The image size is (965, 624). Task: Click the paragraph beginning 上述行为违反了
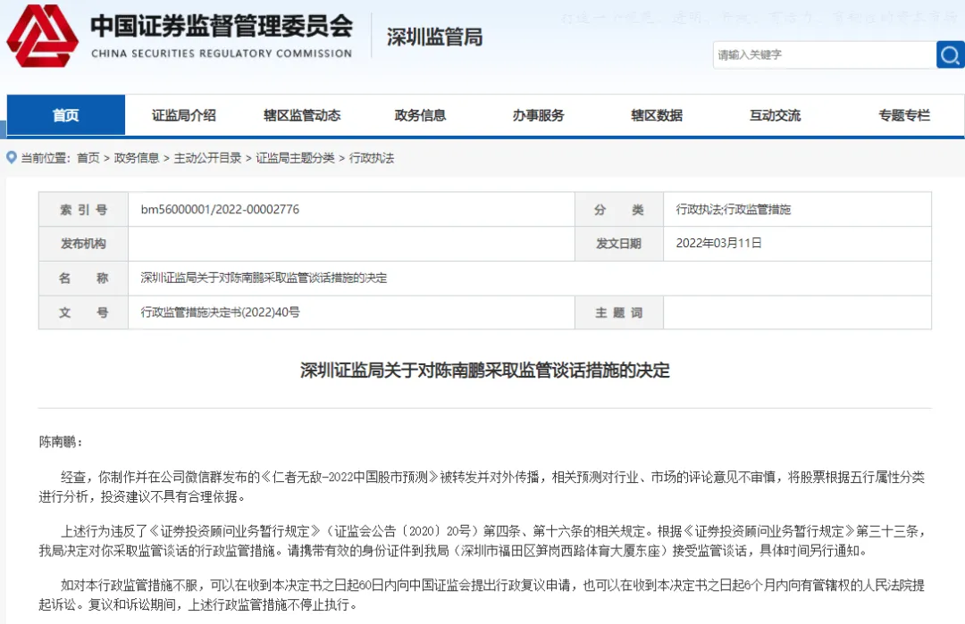point(482,540)
